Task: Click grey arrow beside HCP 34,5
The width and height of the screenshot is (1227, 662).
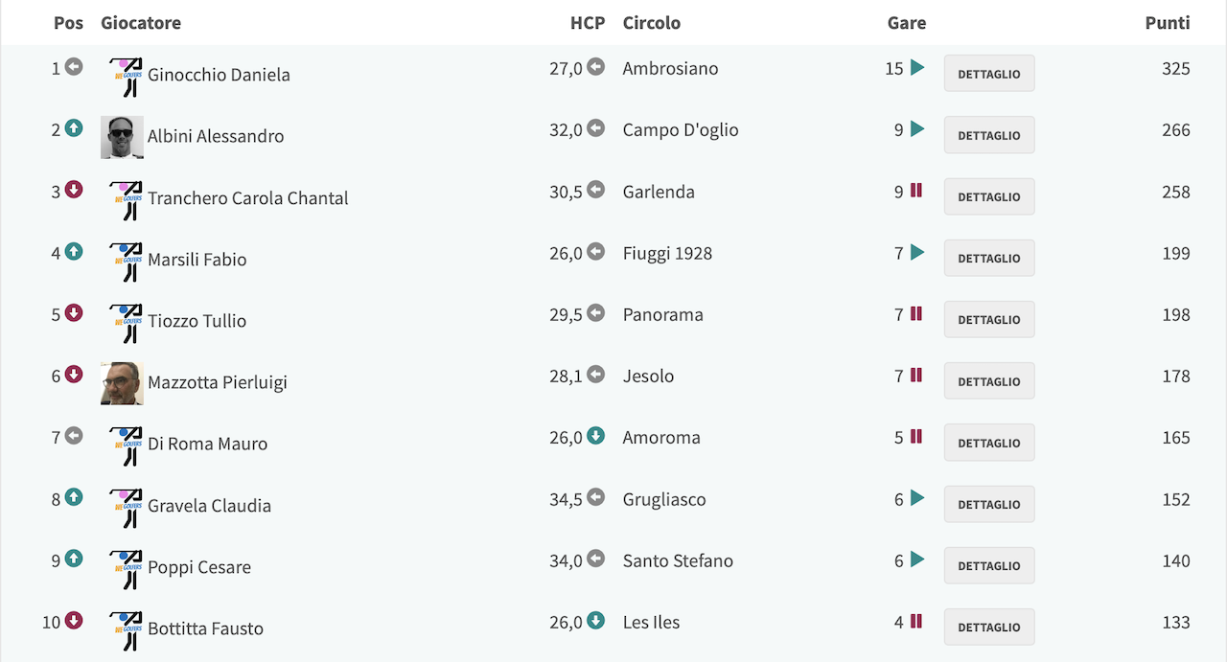Action: coord(595,497)
